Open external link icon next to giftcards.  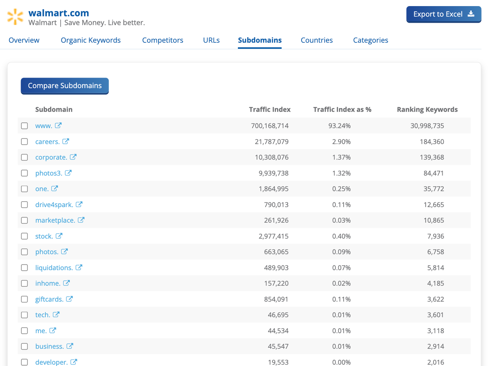pos(69,299)
